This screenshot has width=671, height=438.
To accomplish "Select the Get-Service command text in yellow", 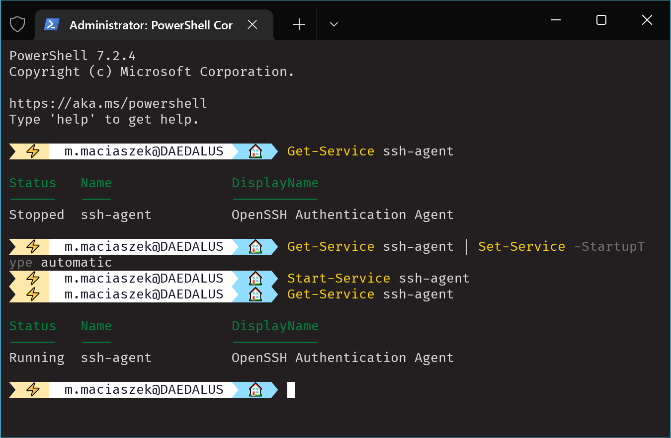I will coord(331,151).
